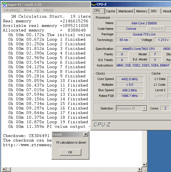Click the Rated FSB value '1996.7 MHz'

pyautogui.click(x=130, y=96)
